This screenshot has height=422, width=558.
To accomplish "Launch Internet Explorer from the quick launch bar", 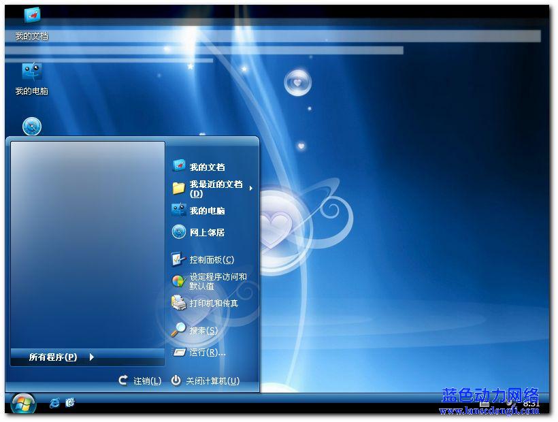I will 54,403.
